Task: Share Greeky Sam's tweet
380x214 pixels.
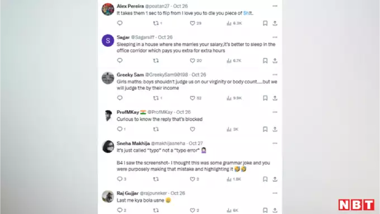Action: [x=275, y=98]
